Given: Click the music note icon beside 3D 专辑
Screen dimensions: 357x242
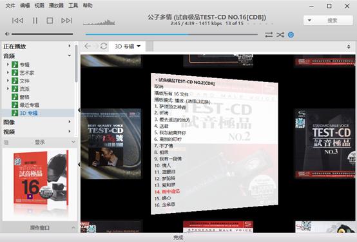Looking at the screenshot, I should (15, 113).
